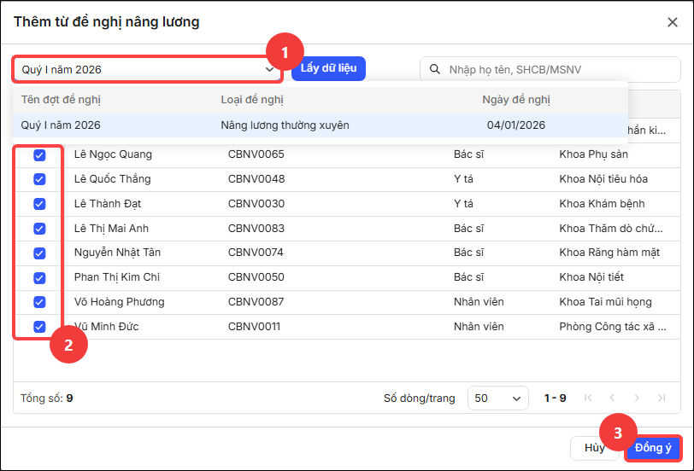Viewport: 694px width, 471px height.
Task: Click Nâng lương thường xuyên in dropdown
Action: [x=285, y=125]
